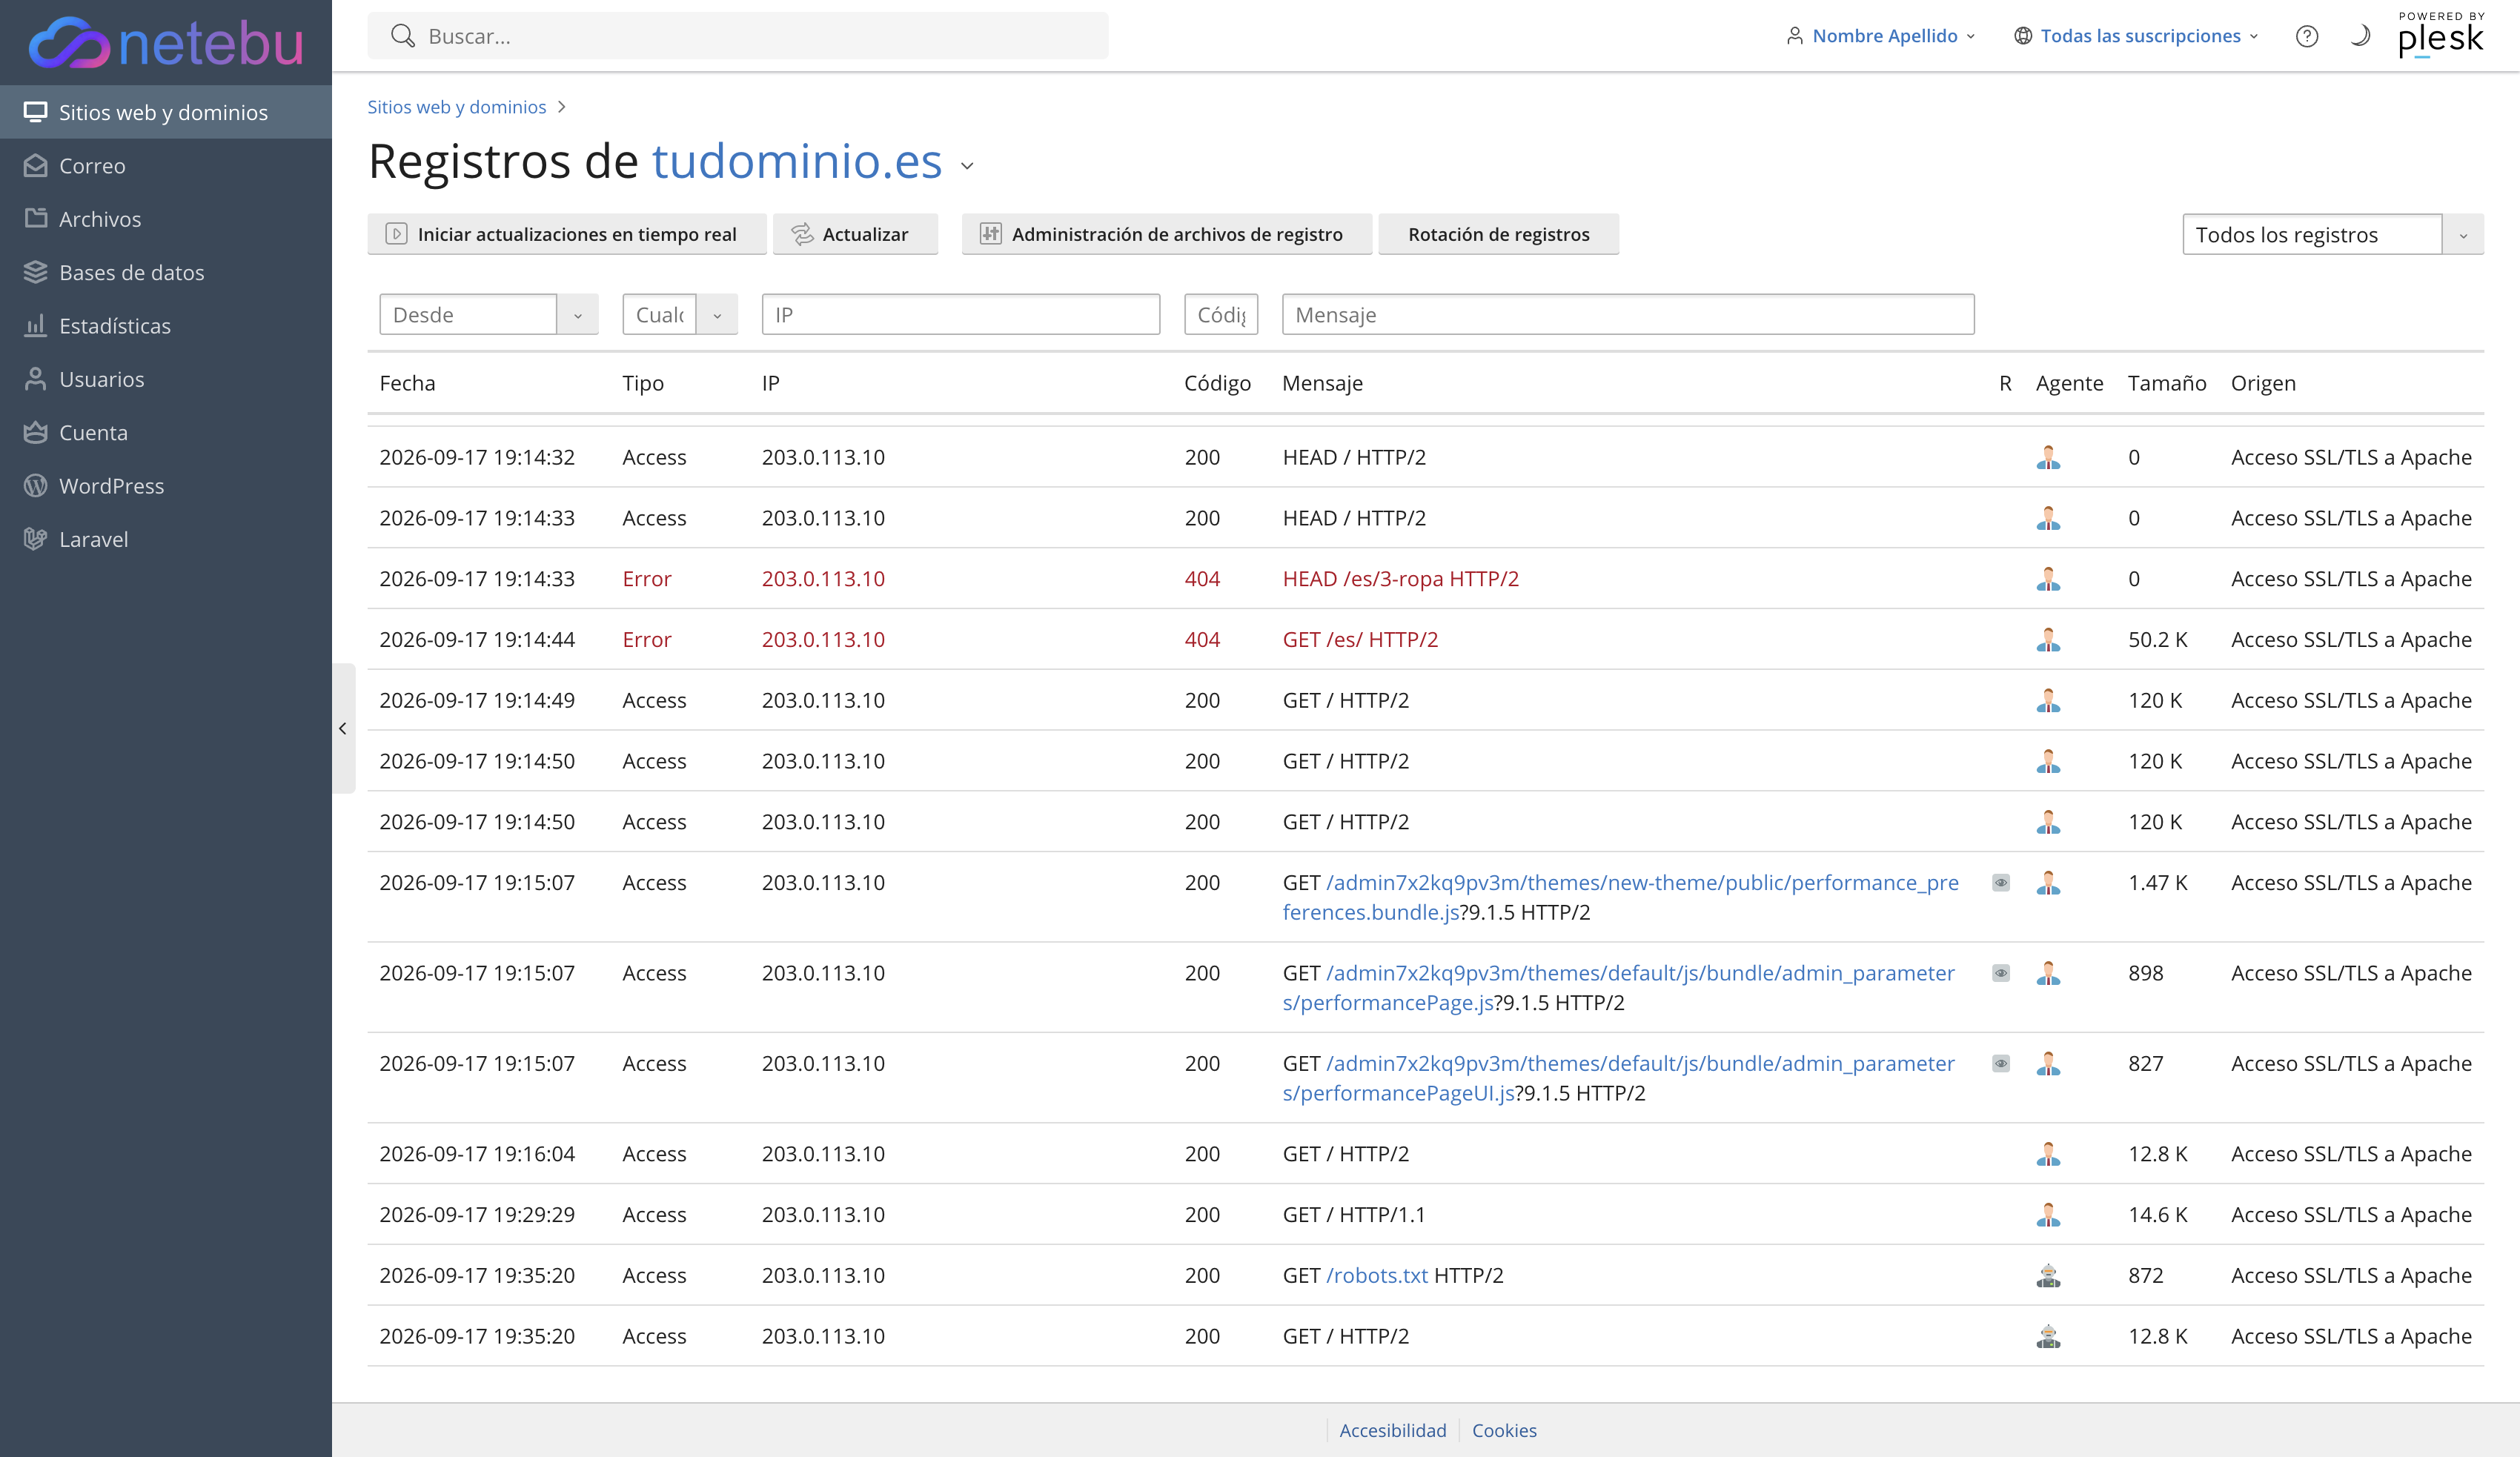Click the 14.6 K size value
The image size is (2520, 1457).
2158,1215
